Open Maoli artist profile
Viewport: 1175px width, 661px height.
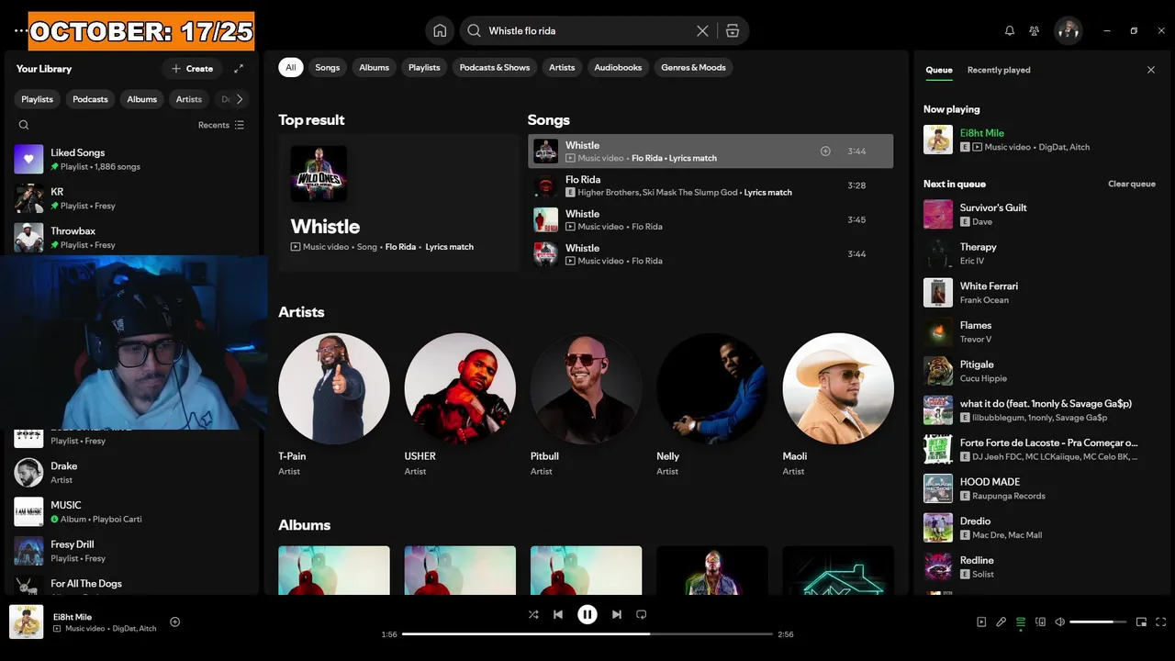(838, 404)
